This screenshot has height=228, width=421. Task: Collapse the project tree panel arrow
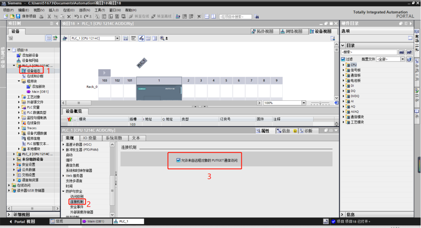57,23
